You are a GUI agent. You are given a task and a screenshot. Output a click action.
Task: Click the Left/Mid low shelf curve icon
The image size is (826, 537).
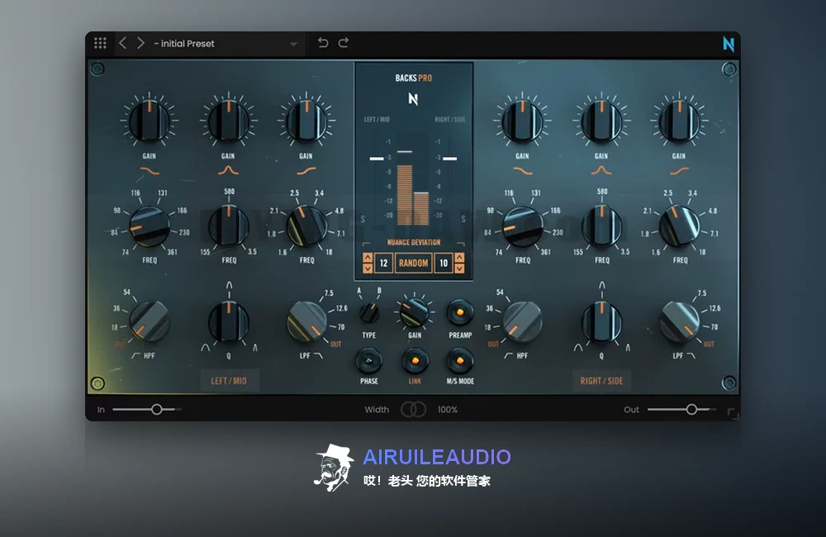(x=149, y=171)
